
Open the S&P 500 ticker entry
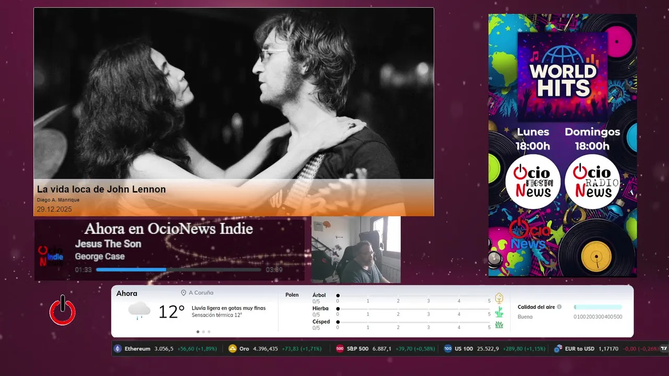click(386, 349)
